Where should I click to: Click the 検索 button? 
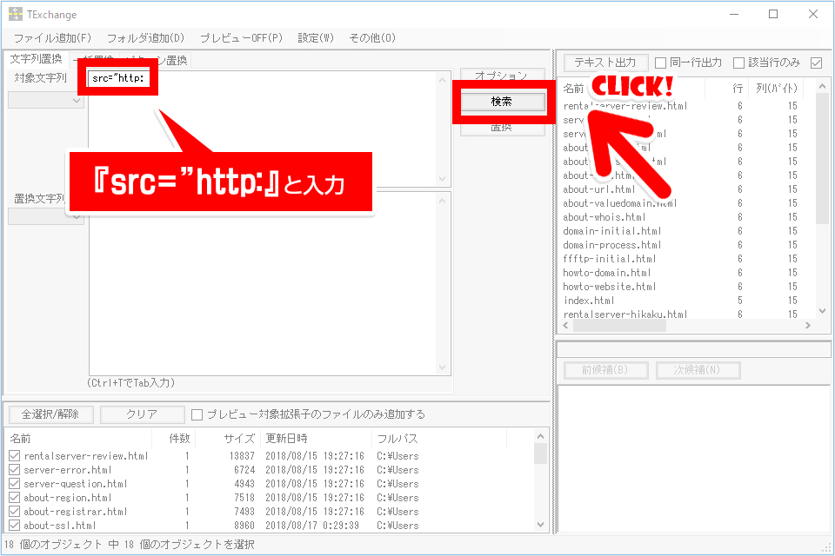[x=502, y=101]
